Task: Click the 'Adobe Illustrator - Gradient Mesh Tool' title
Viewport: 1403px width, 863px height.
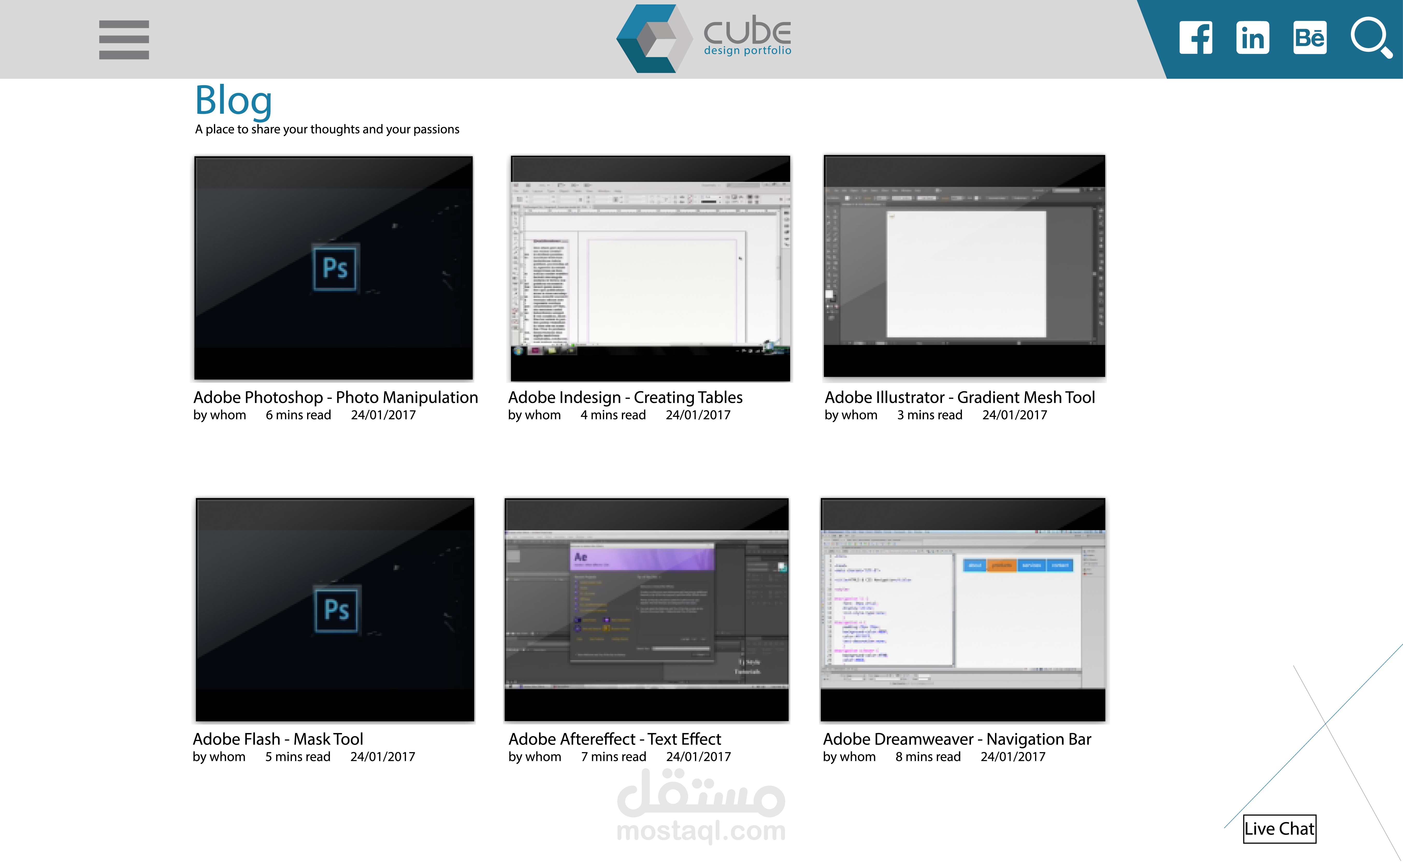Action: pos(960,397)
